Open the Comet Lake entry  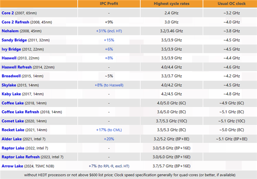[14, 121]
